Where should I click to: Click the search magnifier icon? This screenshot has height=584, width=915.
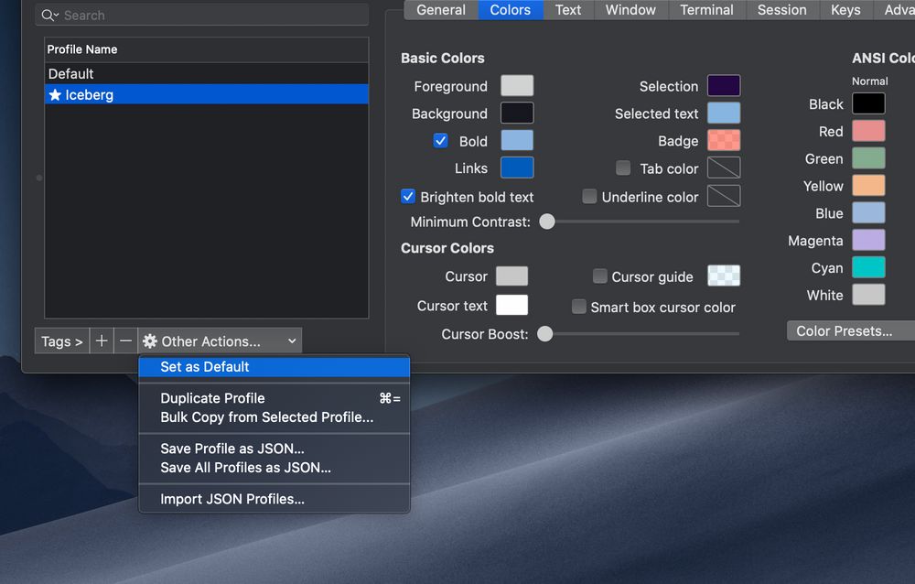(x=49, y=16)
